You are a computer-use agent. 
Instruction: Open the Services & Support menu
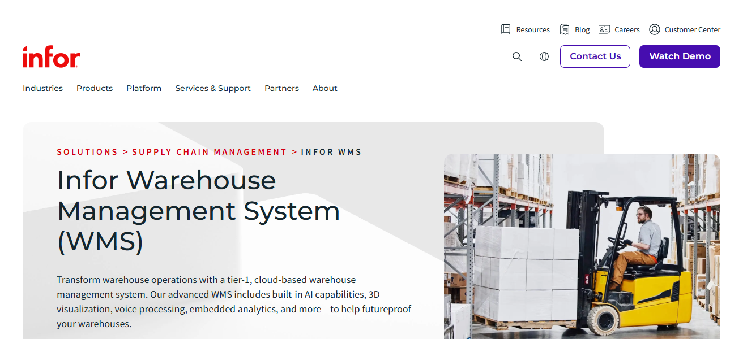[x=213, y=88]
